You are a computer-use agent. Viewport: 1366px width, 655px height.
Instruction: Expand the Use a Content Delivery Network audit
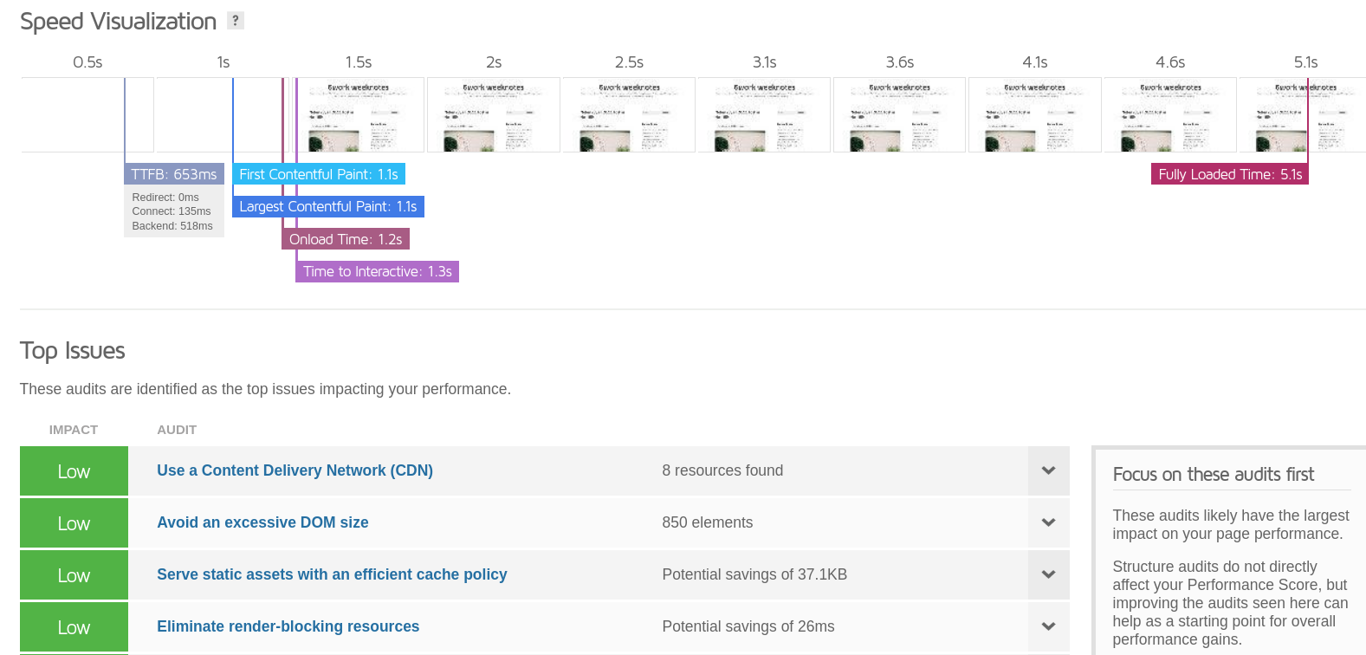pos(1048,470)
